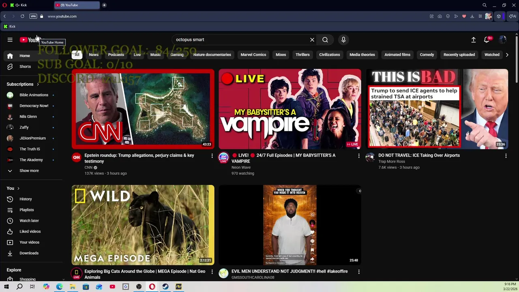Image resolution: width=519 pixels, height=292 pixels.
Task: Select the Recently uploaded chip
Action: point(459,55)
